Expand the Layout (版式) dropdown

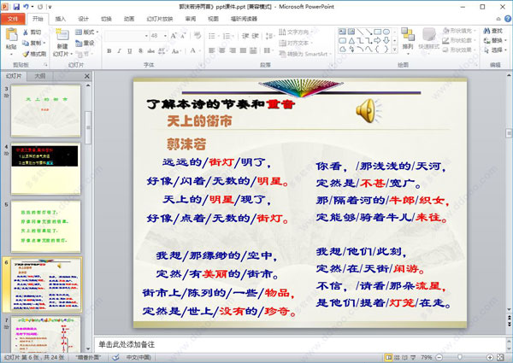coord(87,32)
